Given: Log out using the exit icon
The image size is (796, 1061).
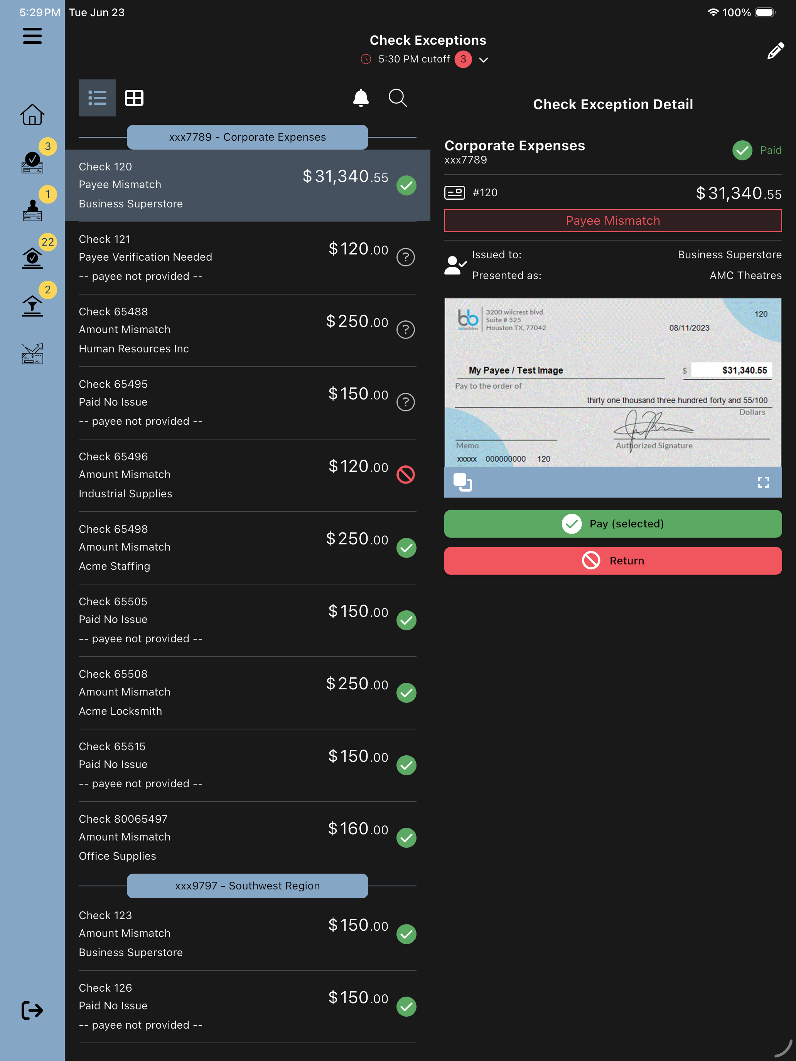Looking at the screenshot, I should [x=32, y=1010].
